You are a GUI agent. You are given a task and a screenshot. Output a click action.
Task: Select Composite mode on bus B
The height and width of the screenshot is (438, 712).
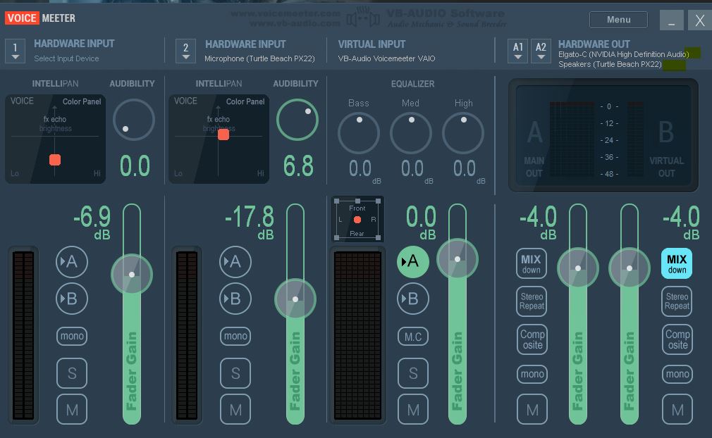point(677,339)
